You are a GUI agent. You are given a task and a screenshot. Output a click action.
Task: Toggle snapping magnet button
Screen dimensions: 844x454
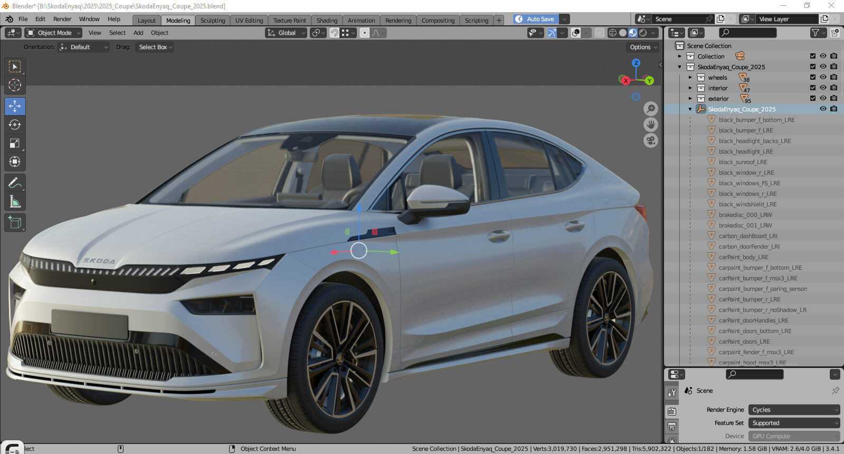pyautogui.click(x=334, y=33)
